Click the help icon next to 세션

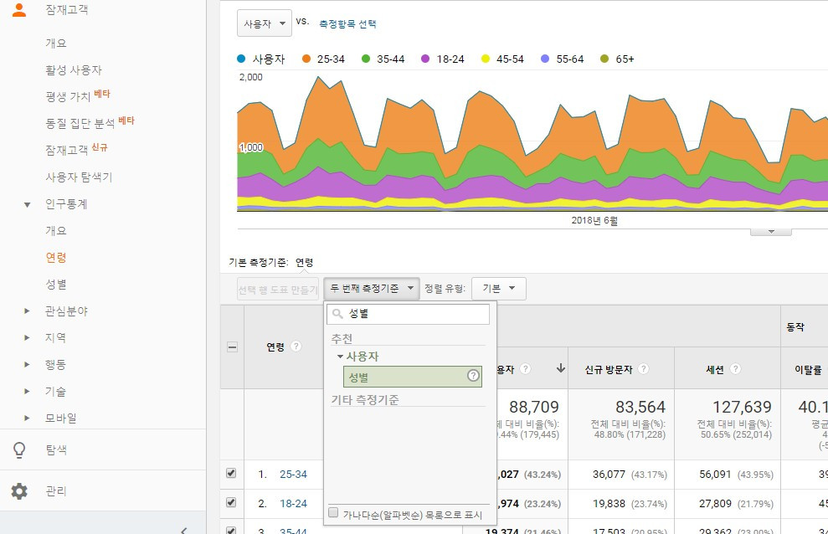tap(736, 369)
